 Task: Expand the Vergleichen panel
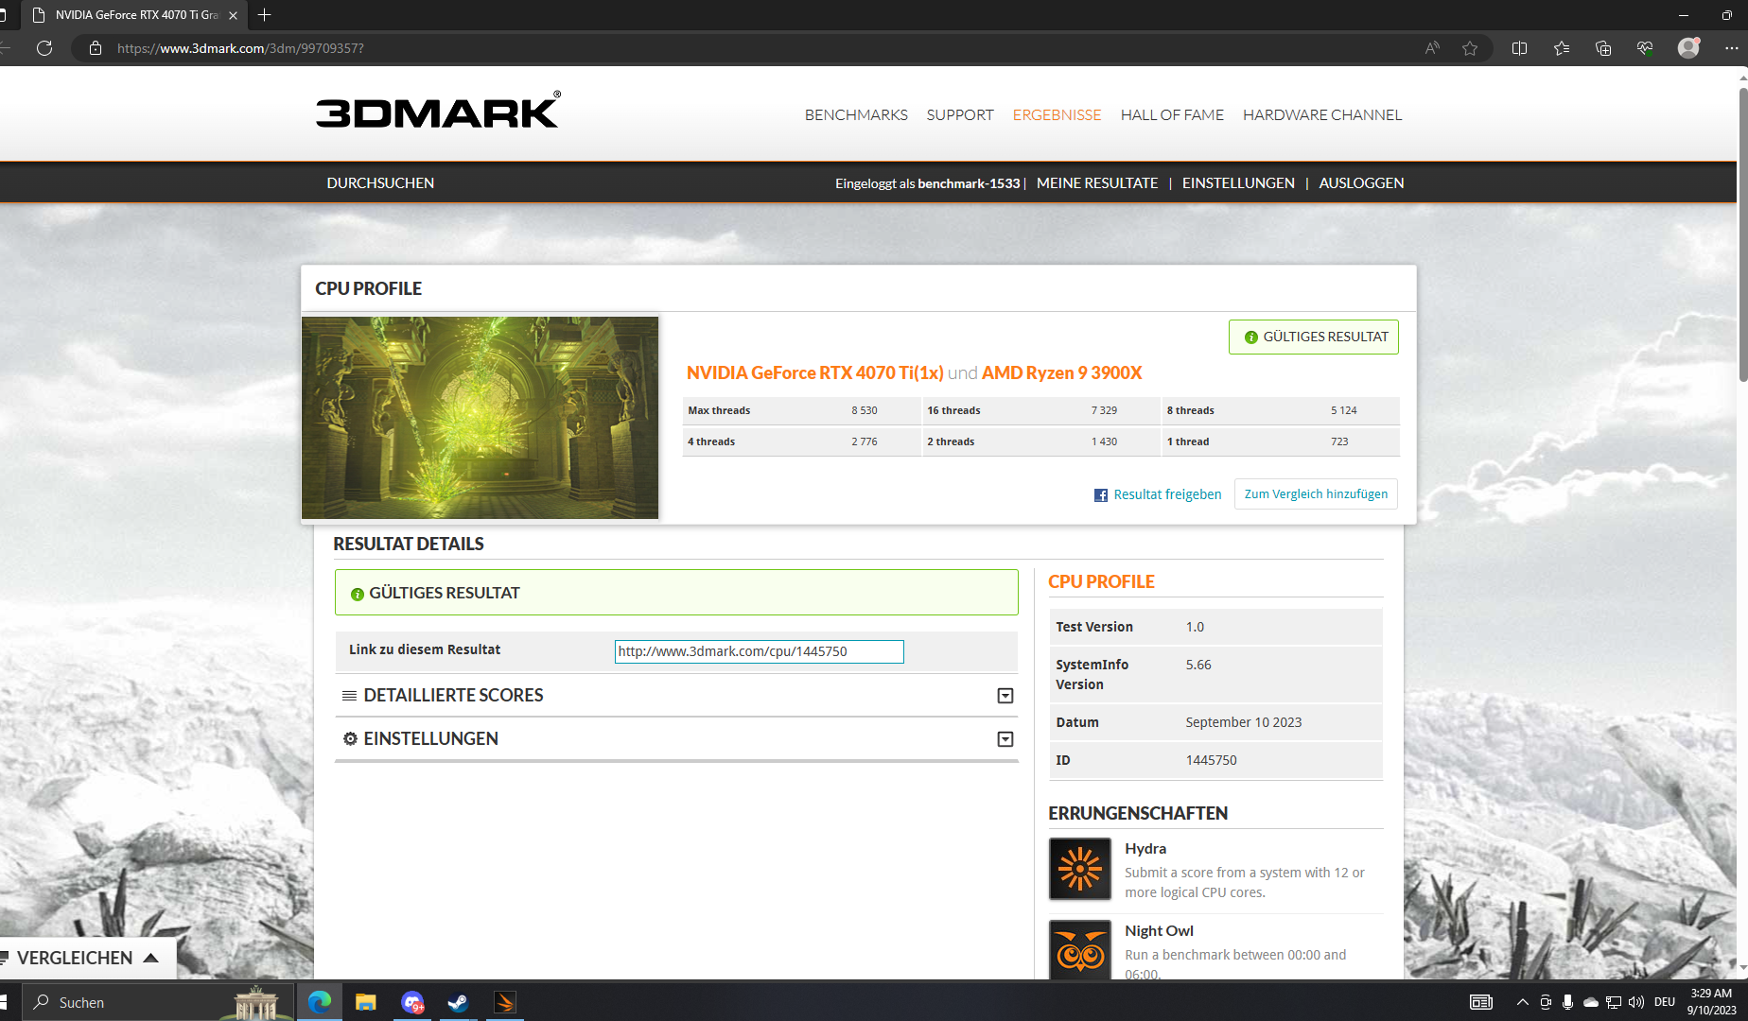click(87, 958)
